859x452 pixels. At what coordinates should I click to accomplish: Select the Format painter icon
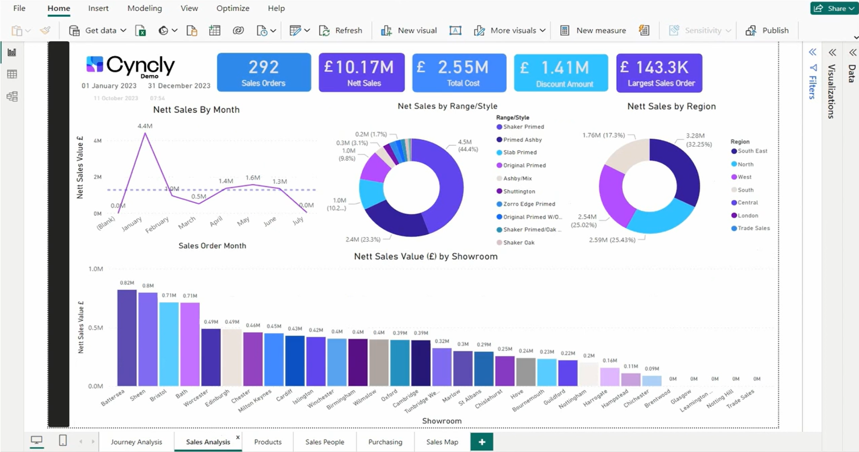45,31
